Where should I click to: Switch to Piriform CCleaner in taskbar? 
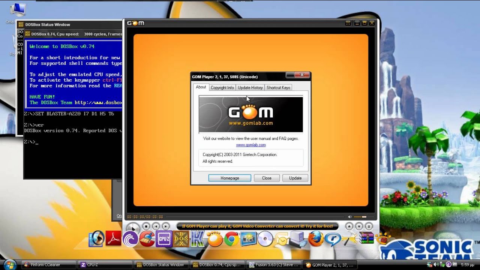(48, 265)
